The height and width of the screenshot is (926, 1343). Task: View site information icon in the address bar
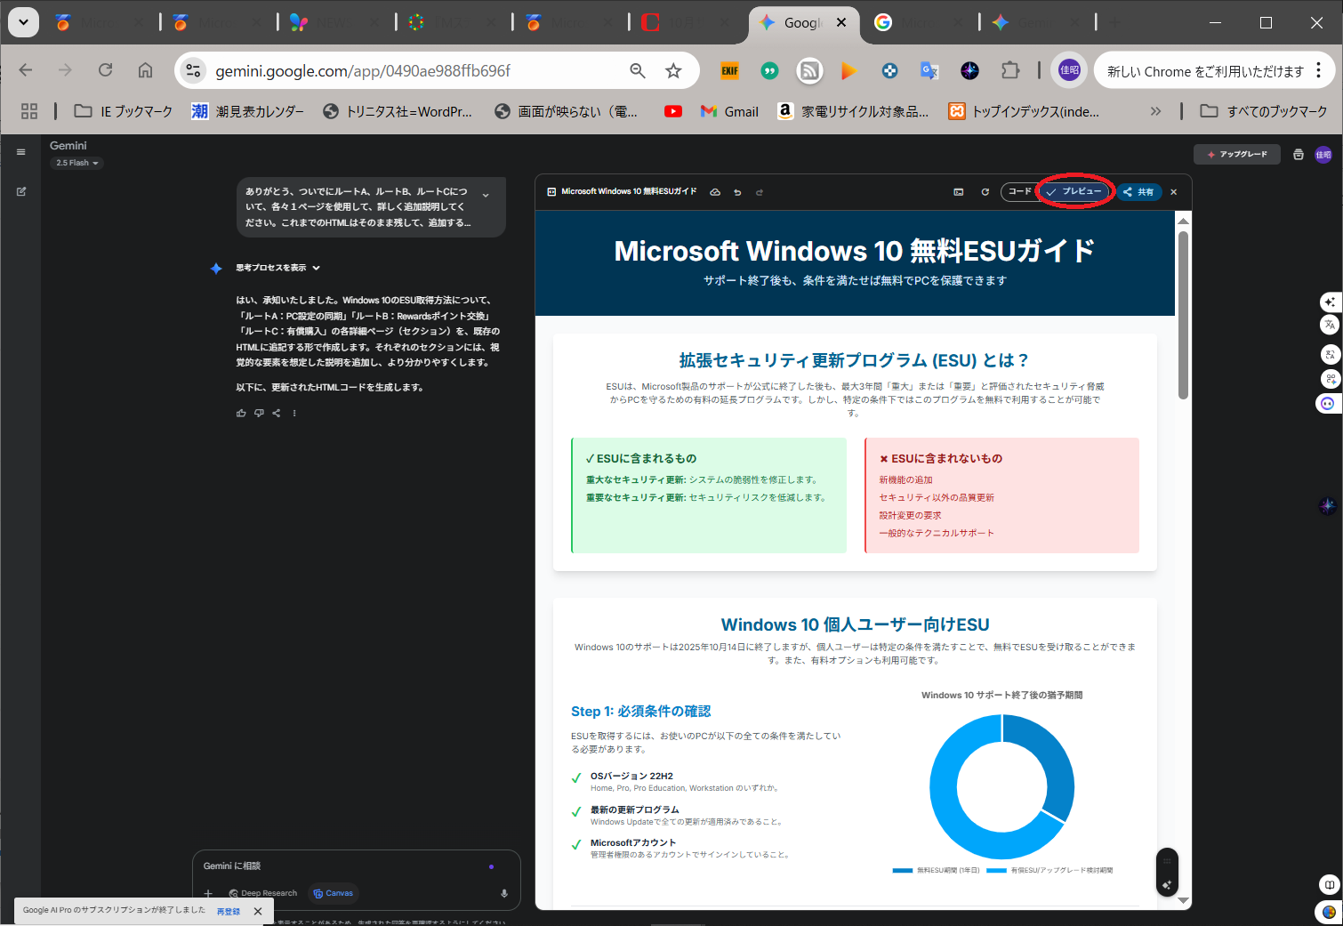pyautogui.click(x=193, y=70)
